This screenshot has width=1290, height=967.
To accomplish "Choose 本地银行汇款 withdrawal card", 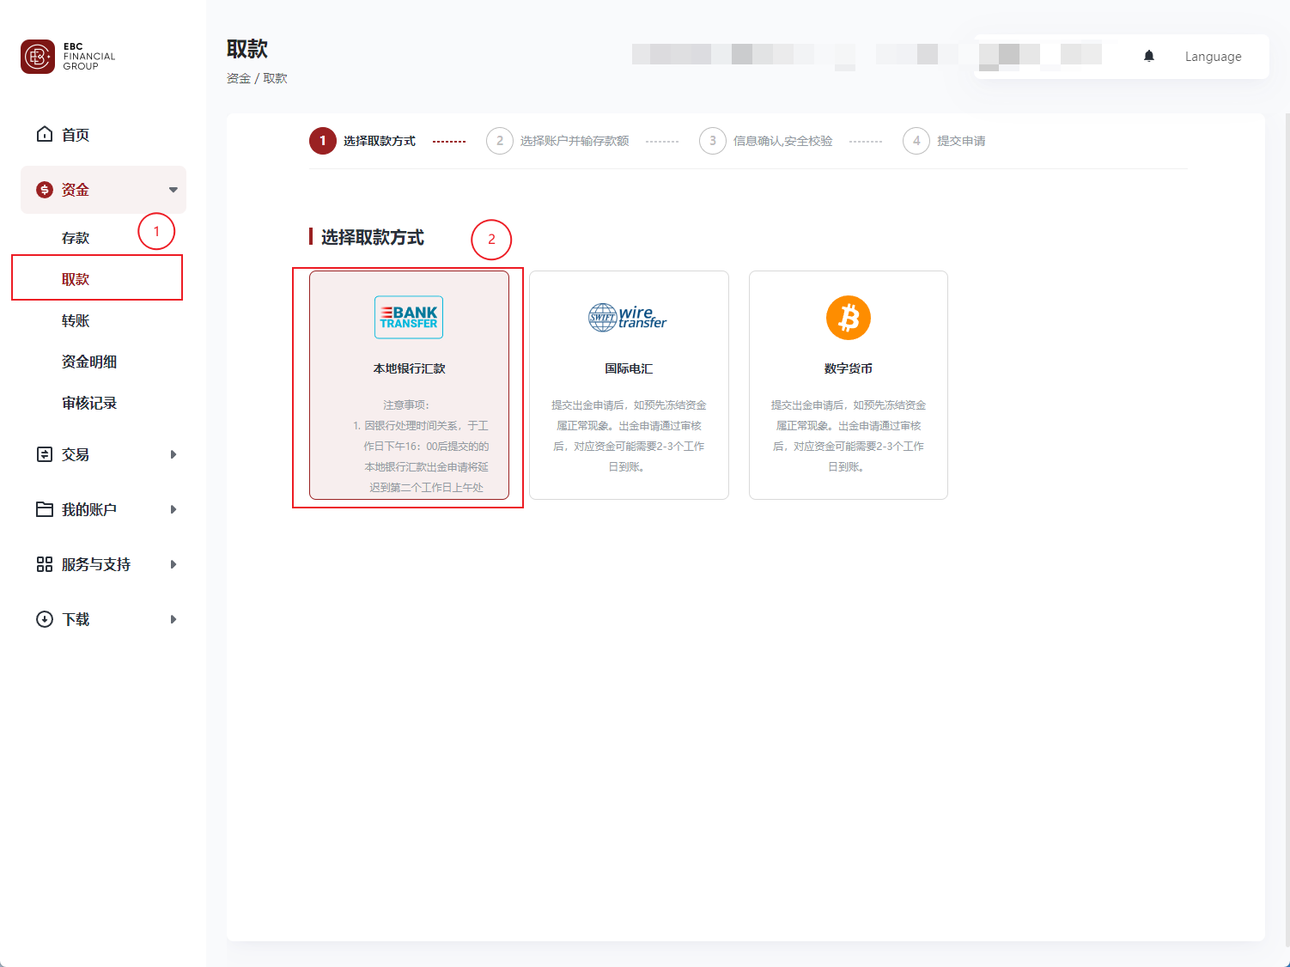I will point(409,385).
